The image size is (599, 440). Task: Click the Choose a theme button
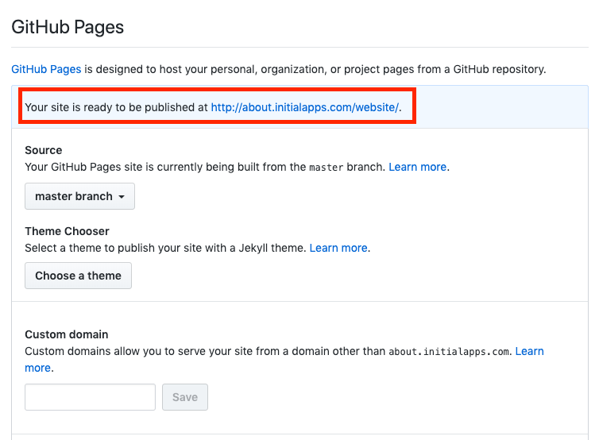pyautogui.click(x=79, y=276)
